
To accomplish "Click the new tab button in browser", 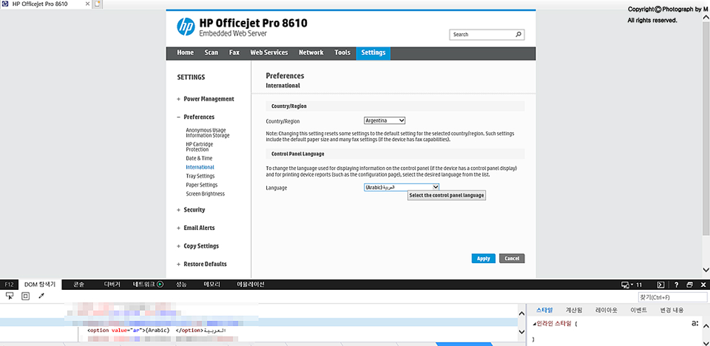I will 98,4.
